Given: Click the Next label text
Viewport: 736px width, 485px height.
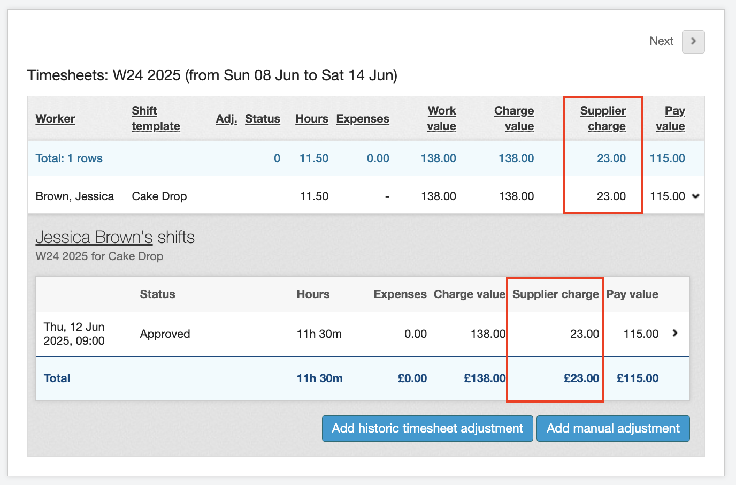Looking at the screenshot, I should tap(661, 41).
